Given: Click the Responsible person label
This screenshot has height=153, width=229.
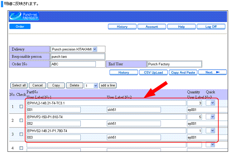Looking at the screenshot, I should click(x=27, y=57).
